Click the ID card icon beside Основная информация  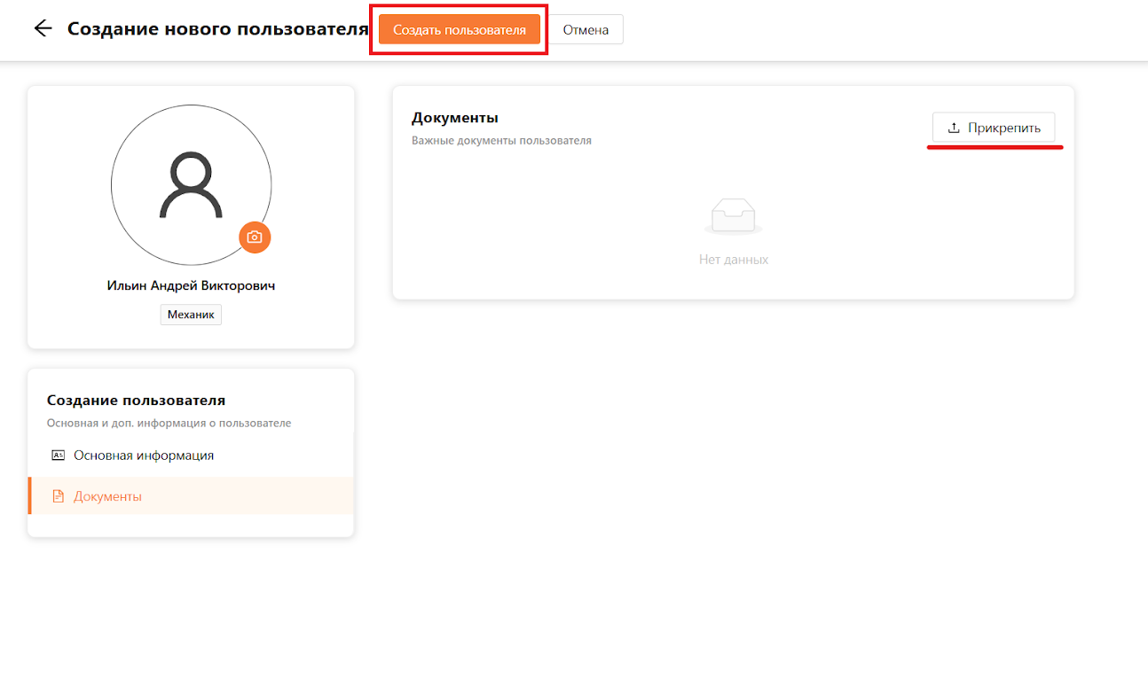tap(59, 456)
